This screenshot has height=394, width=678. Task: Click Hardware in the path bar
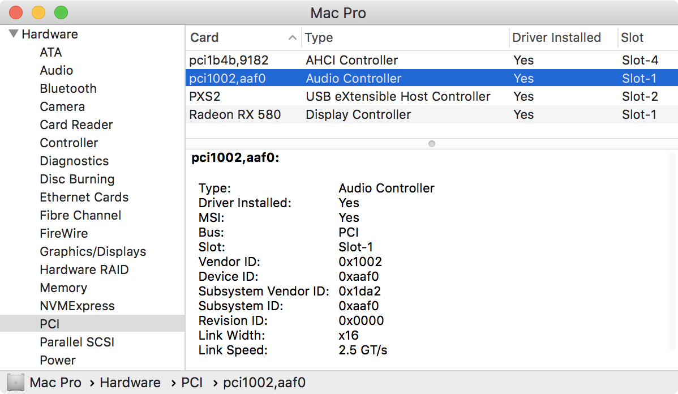130,383
